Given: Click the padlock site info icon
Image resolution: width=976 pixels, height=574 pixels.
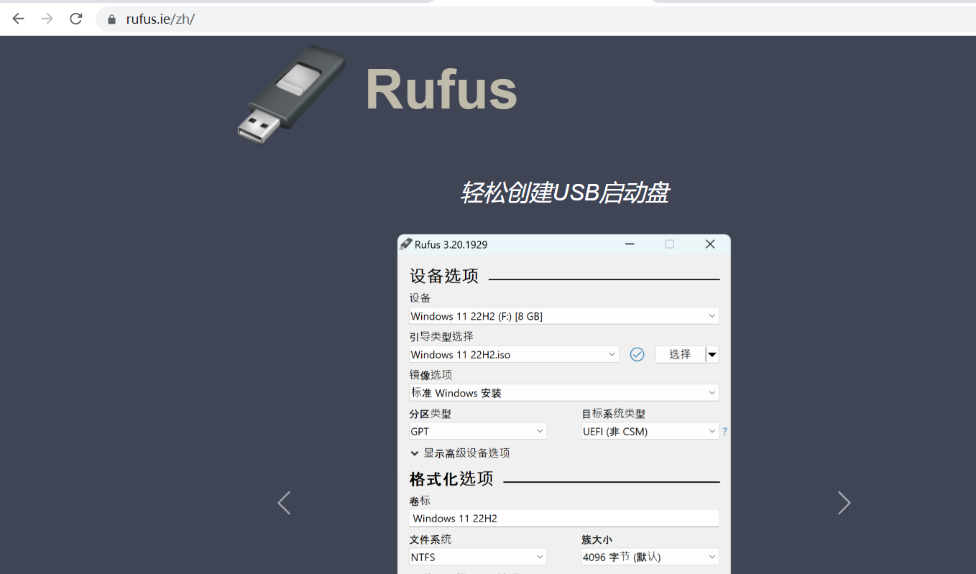Looking at the screenshot, I should (x=111, y=19).
